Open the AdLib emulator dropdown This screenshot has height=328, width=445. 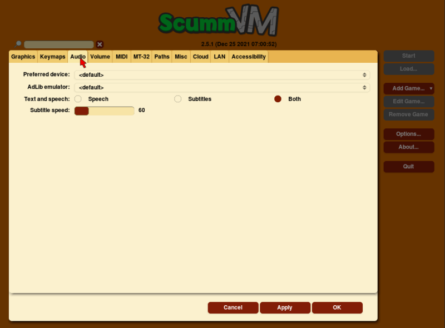pyautogui.click(x=222, y=87)
